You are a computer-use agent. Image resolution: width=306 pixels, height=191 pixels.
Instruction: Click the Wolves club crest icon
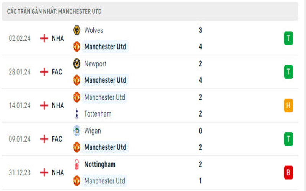[77, 30]
